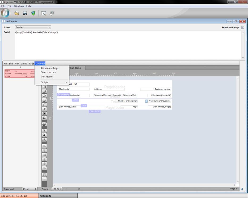Image resolution: width=248 pixels, height=198 pixels.
Task: Click the search window toolbar icon
Action: click(44, 13)
